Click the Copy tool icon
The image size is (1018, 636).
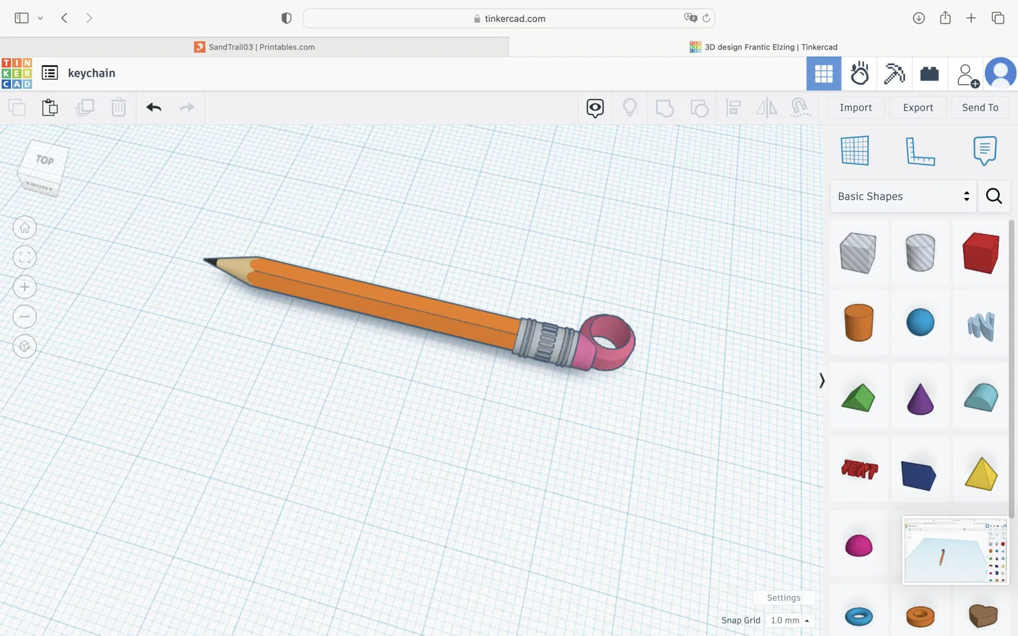17,107
